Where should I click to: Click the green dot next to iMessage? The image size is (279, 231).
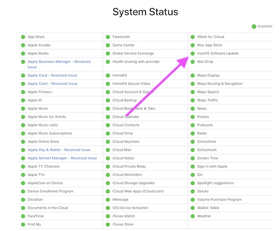click(108, 200)
